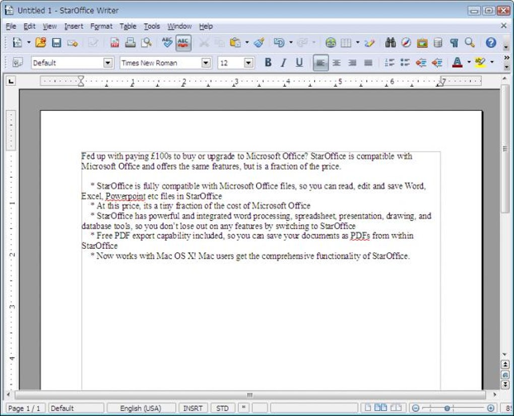Image resolution: width=514 pixels, height=416 pixels.
Task: Show Data Sources database icon
Action: 437,43
